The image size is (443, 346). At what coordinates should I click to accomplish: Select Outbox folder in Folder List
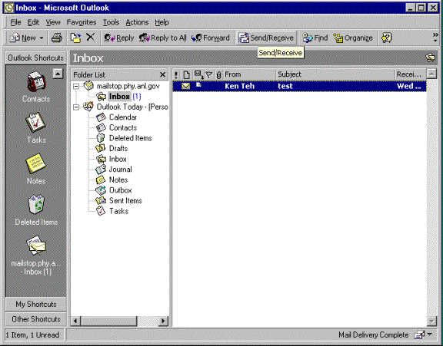[120, 190]
